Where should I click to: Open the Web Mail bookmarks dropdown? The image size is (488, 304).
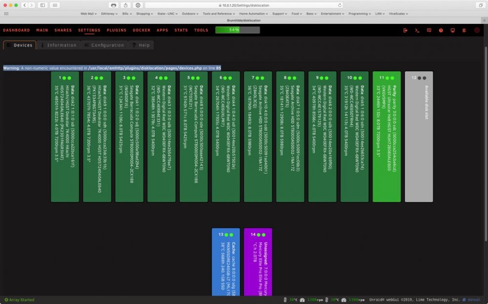pyautogui.click(x=88, y=14)
